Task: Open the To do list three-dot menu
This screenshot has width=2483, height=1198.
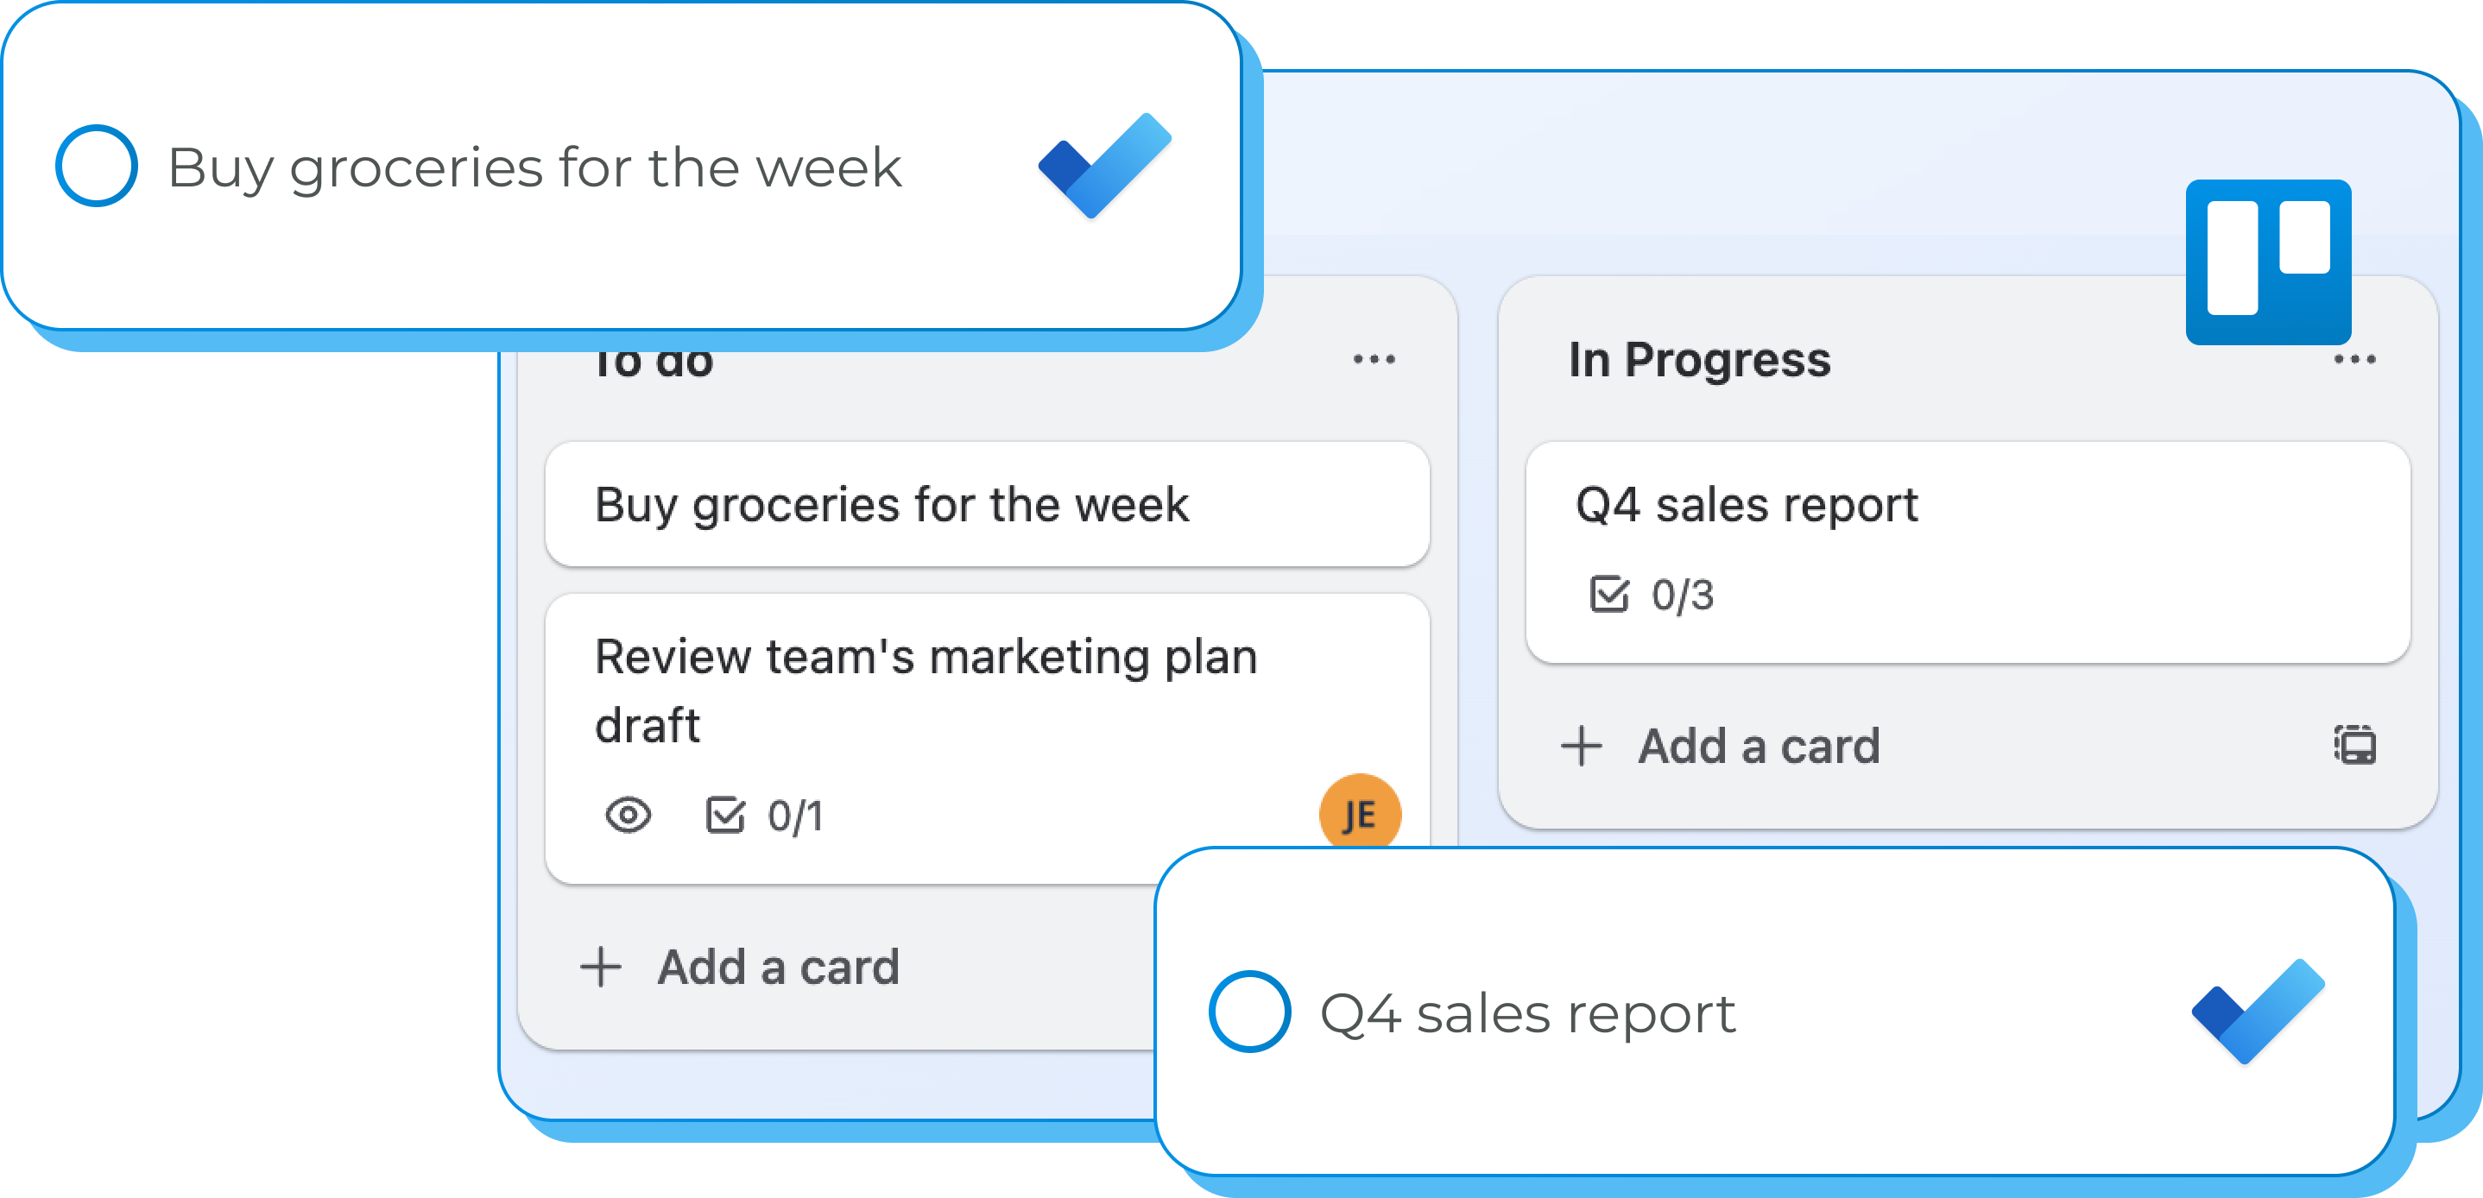Action: pyautogui.click(x=1374, y=361)
